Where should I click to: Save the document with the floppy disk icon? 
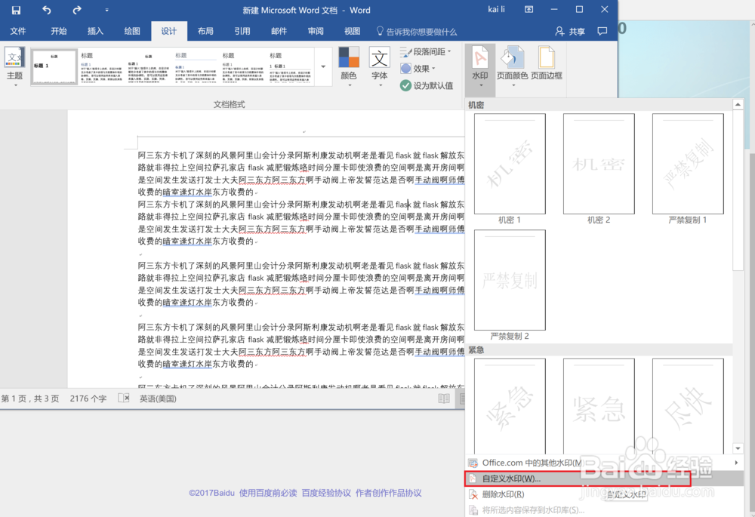click(16, 10)
